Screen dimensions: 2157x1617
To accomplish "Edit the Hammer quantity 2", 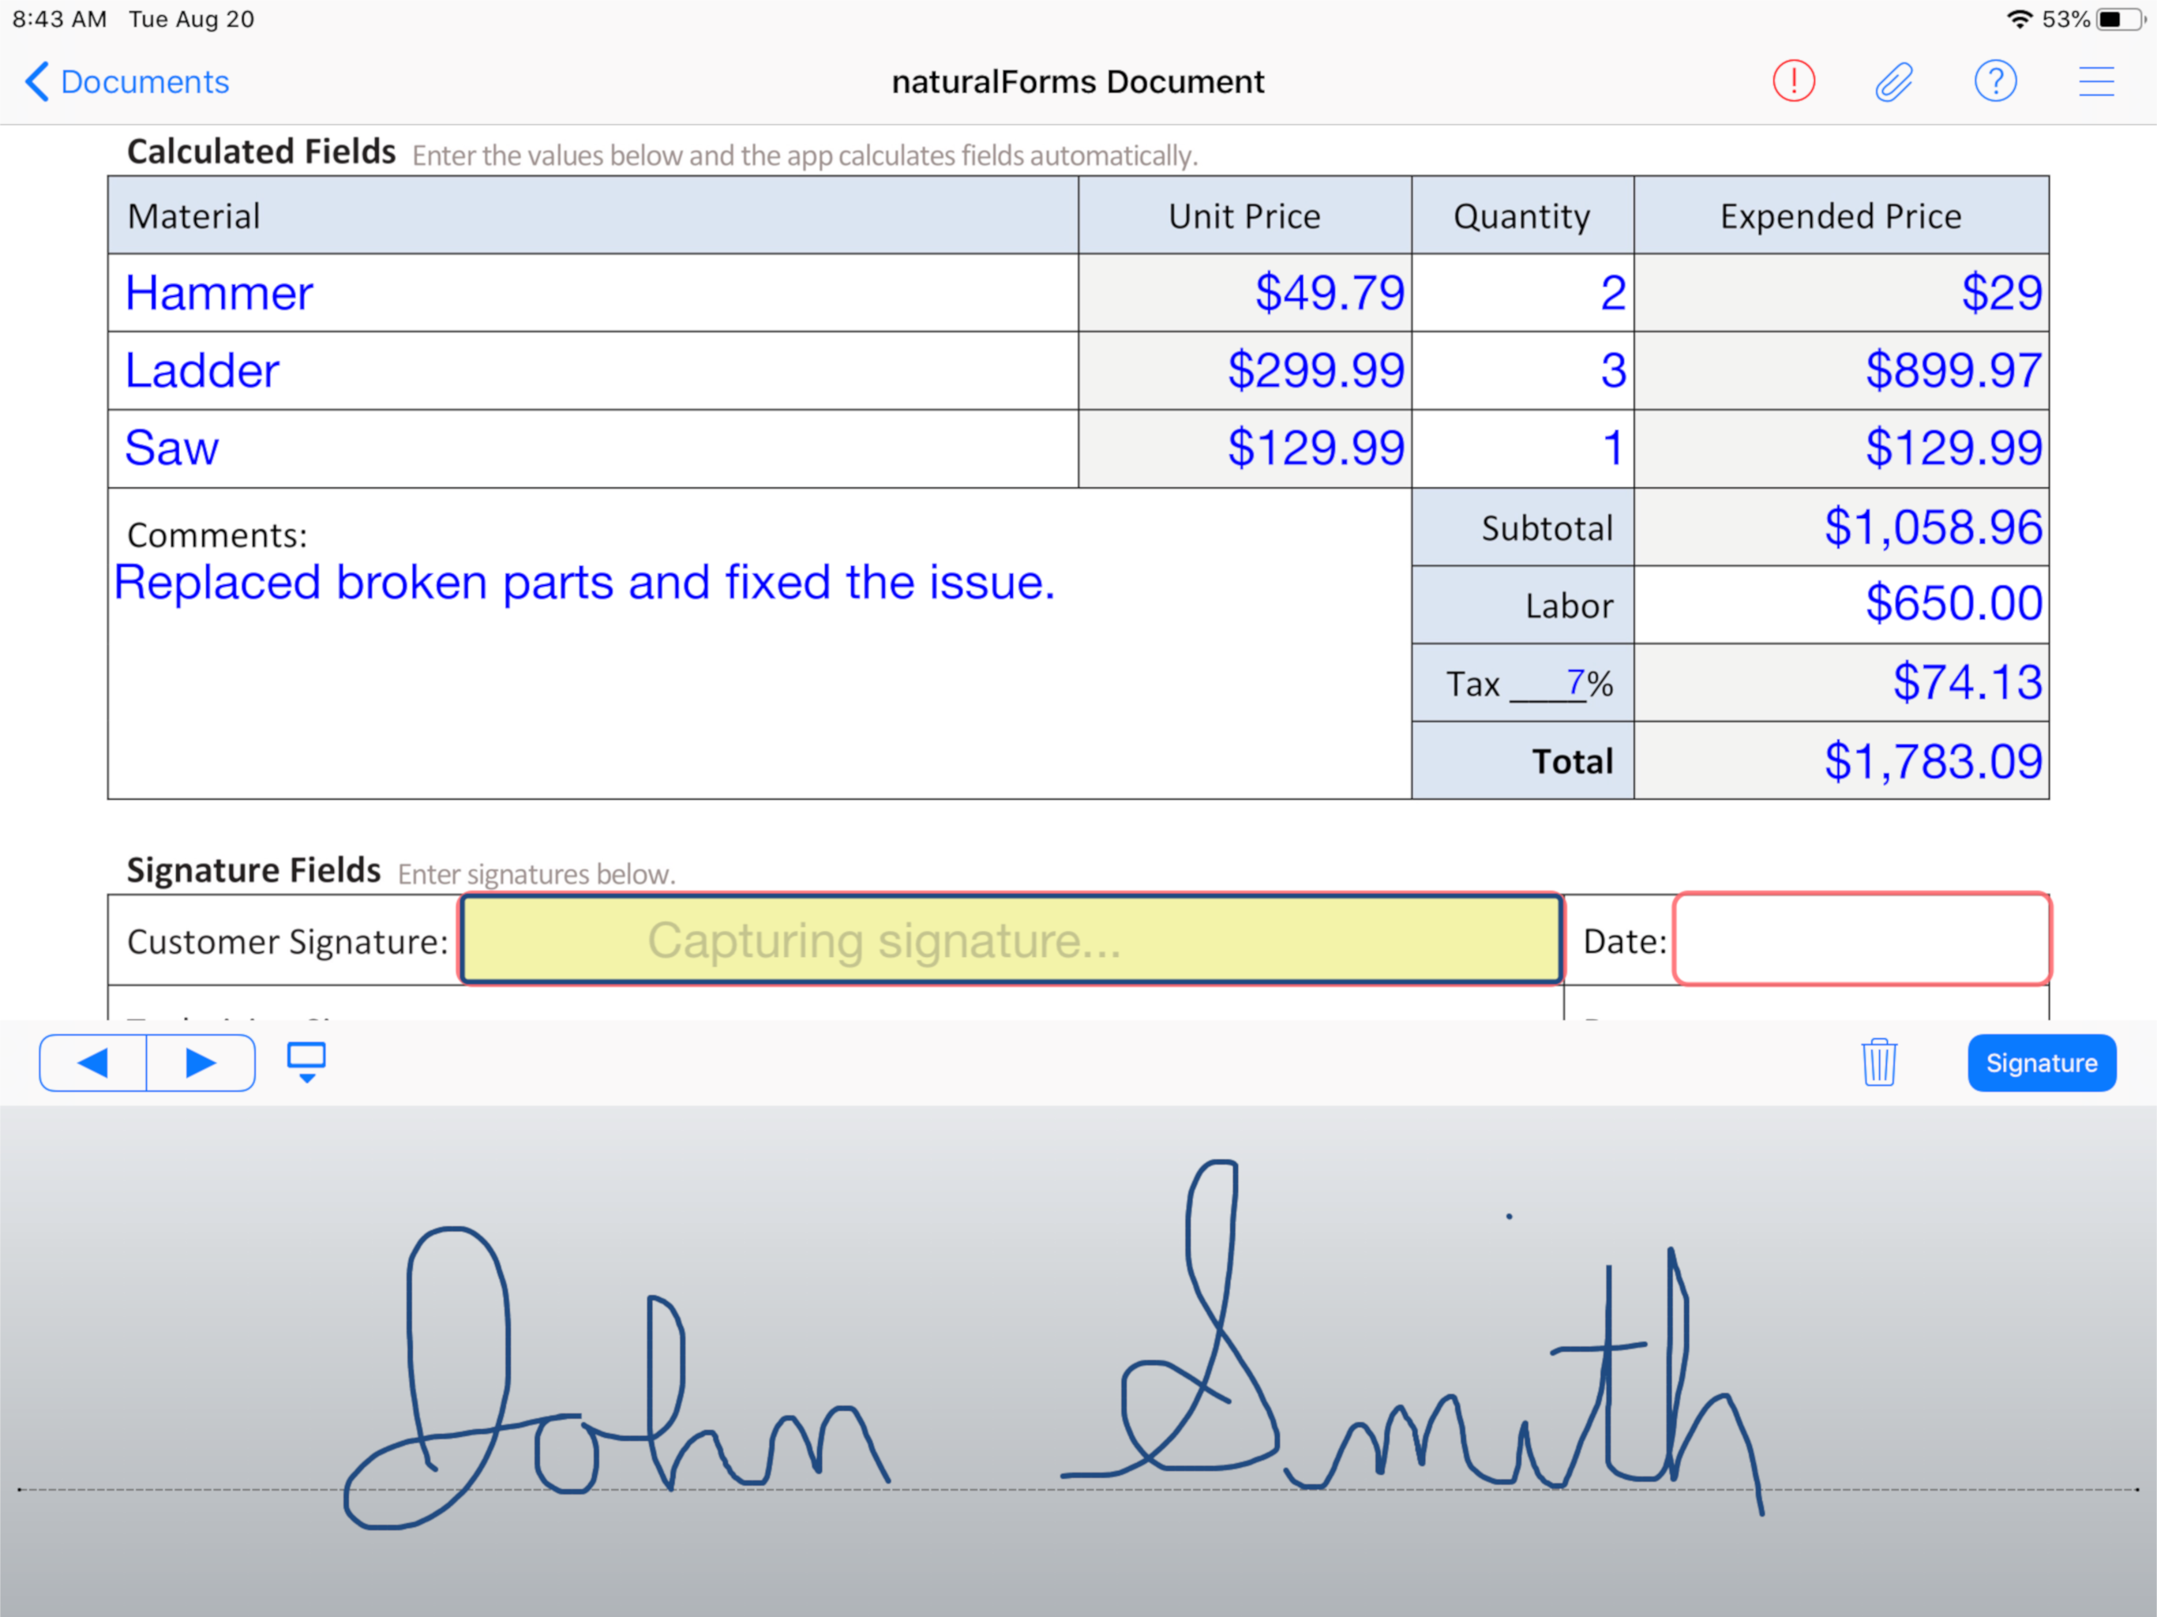I will tap(1522, 293).
